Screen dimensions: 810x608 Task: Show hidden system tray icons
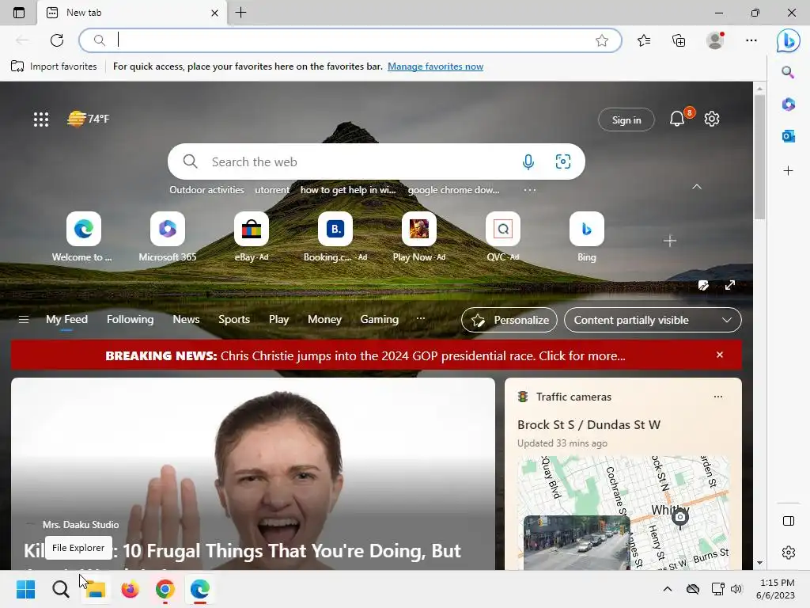(668, 589)
